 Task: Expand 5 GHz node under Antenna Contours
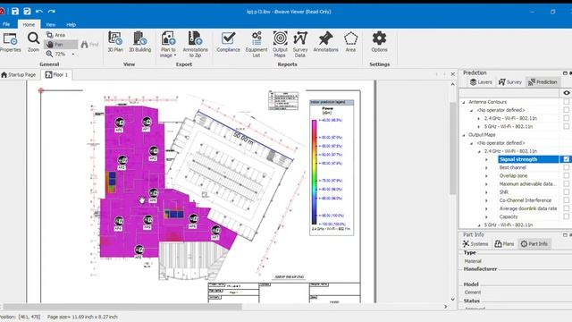point(479,127)
